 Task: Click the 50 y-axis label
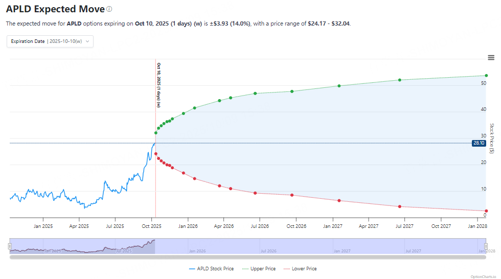point(484,83)
